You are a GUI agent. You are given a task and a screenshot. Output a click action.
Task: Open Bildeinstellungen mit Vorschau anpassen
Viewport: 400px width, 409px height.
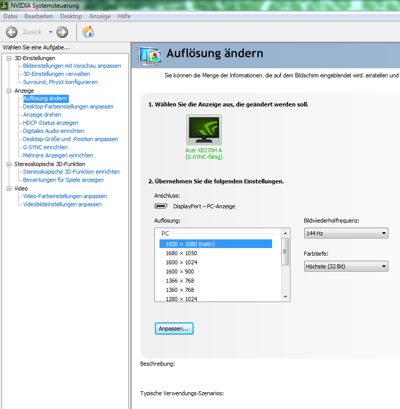[x=72, y=66]
